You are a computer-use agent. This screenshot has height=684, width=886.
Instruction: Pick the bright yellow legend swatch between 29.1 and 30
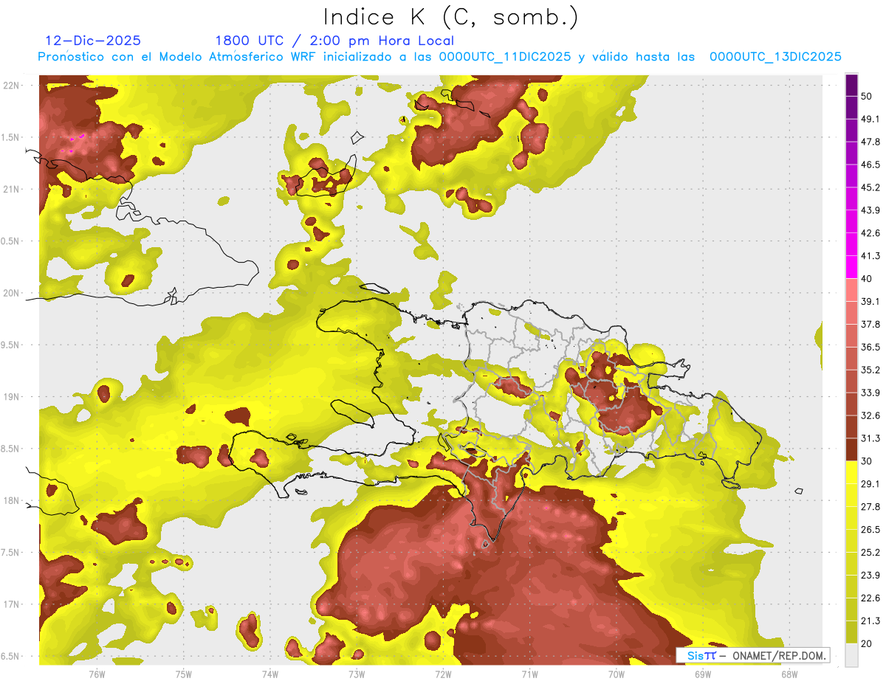point(851,472)
